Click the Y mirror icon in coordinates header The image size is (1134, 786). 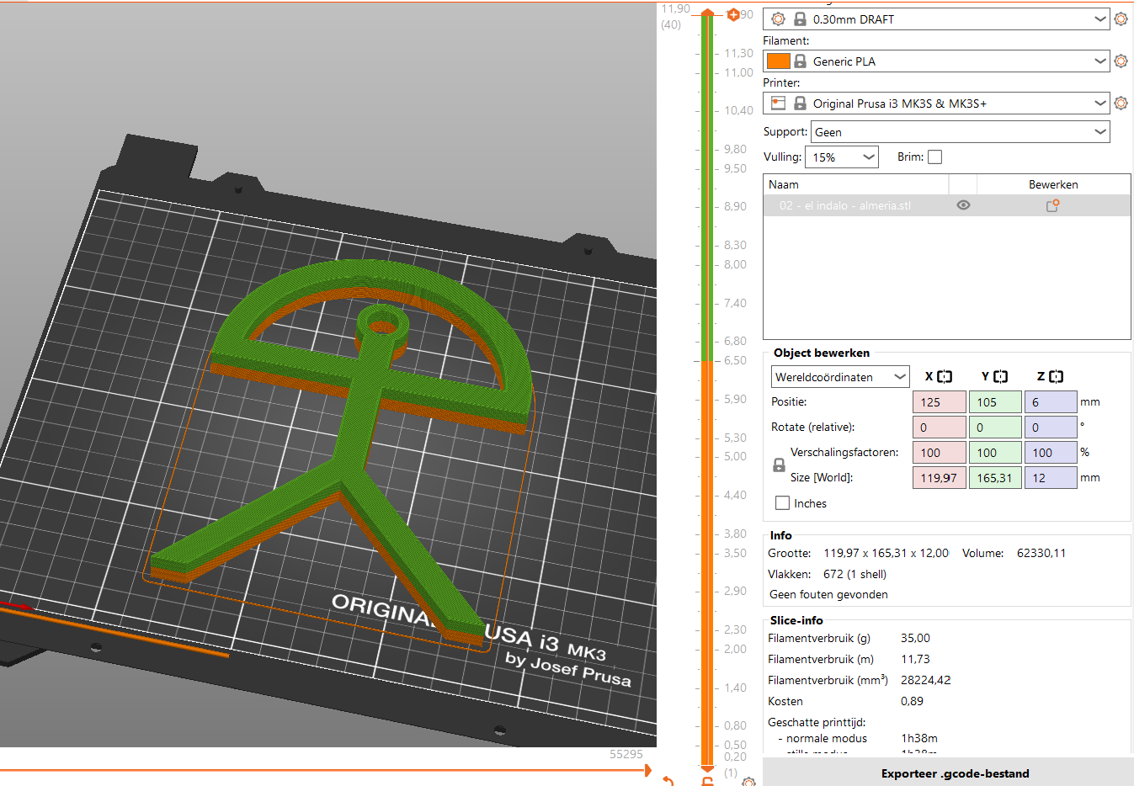click(x=1000, y=377)
